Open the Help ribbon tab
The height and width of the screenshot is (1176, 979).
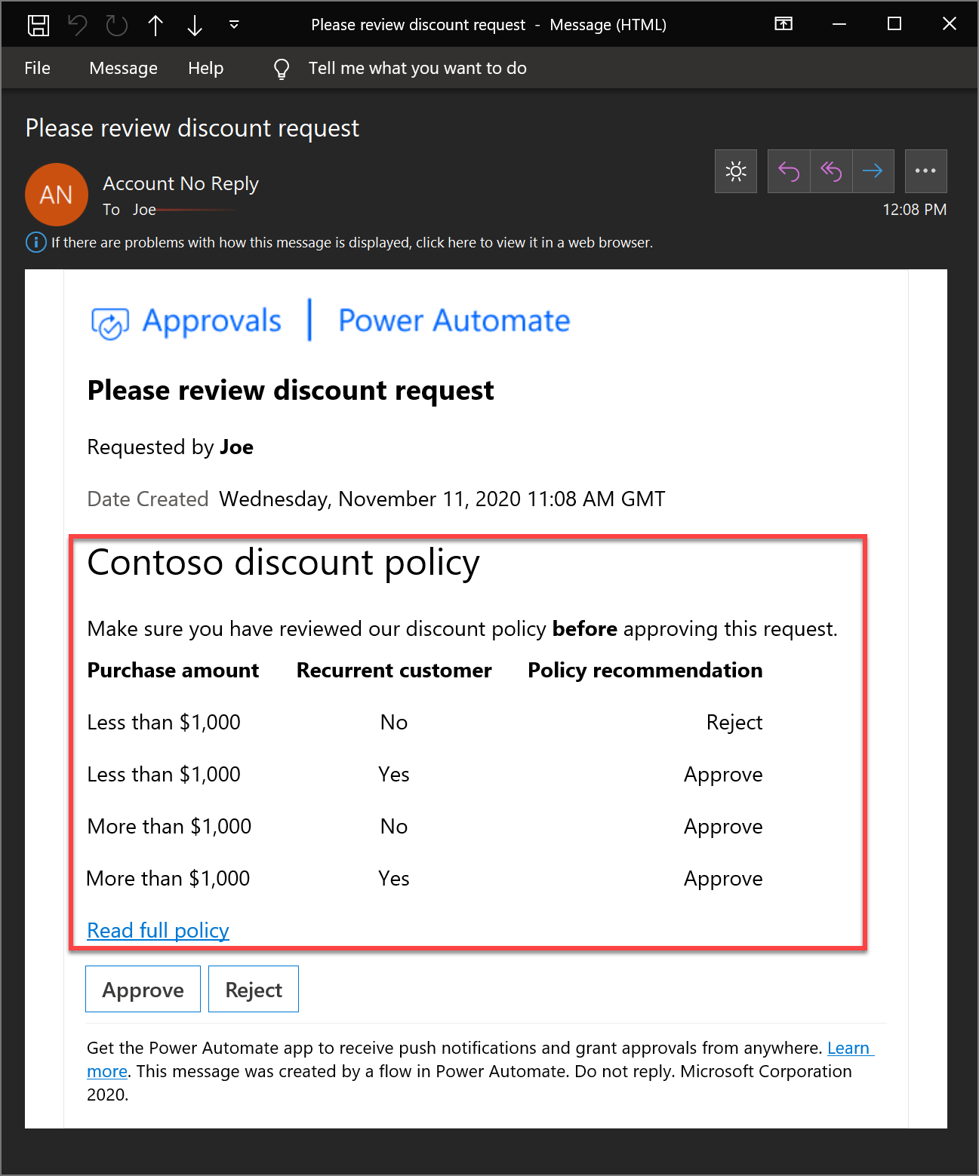tap(205, 68)
